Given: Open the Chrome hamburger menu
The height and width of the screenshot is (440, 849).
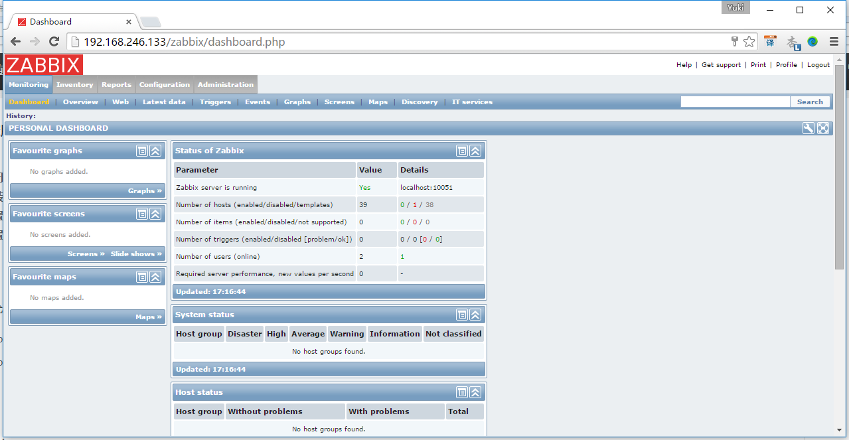Looking at the screenshot, I should (x=834, y=42).
